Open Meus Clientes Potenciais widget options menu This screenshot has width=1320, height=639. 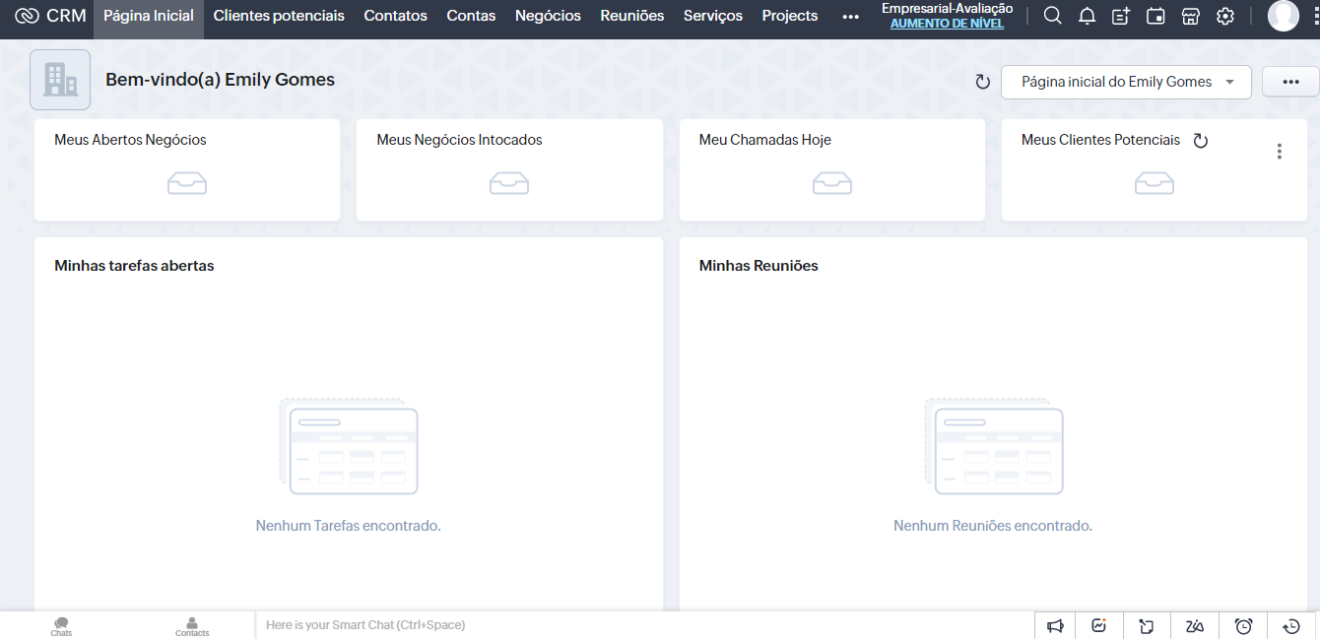pyautogui.click(x=1279, y=151)
